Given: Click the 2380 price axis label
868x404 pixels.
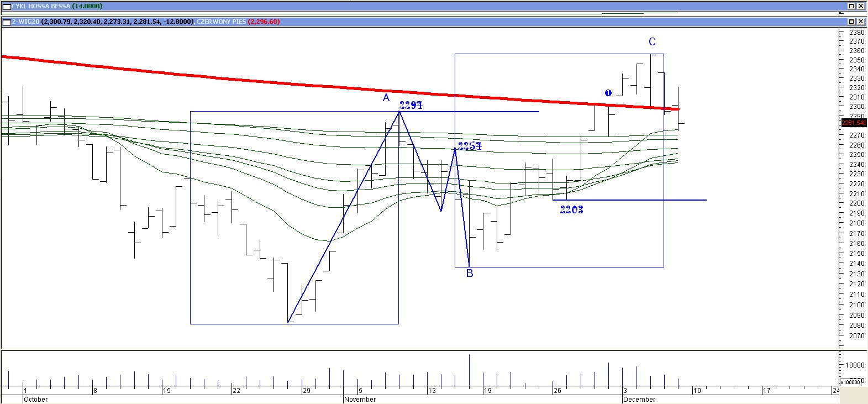Looking at the screenshot, I should (x=857, y=32).
